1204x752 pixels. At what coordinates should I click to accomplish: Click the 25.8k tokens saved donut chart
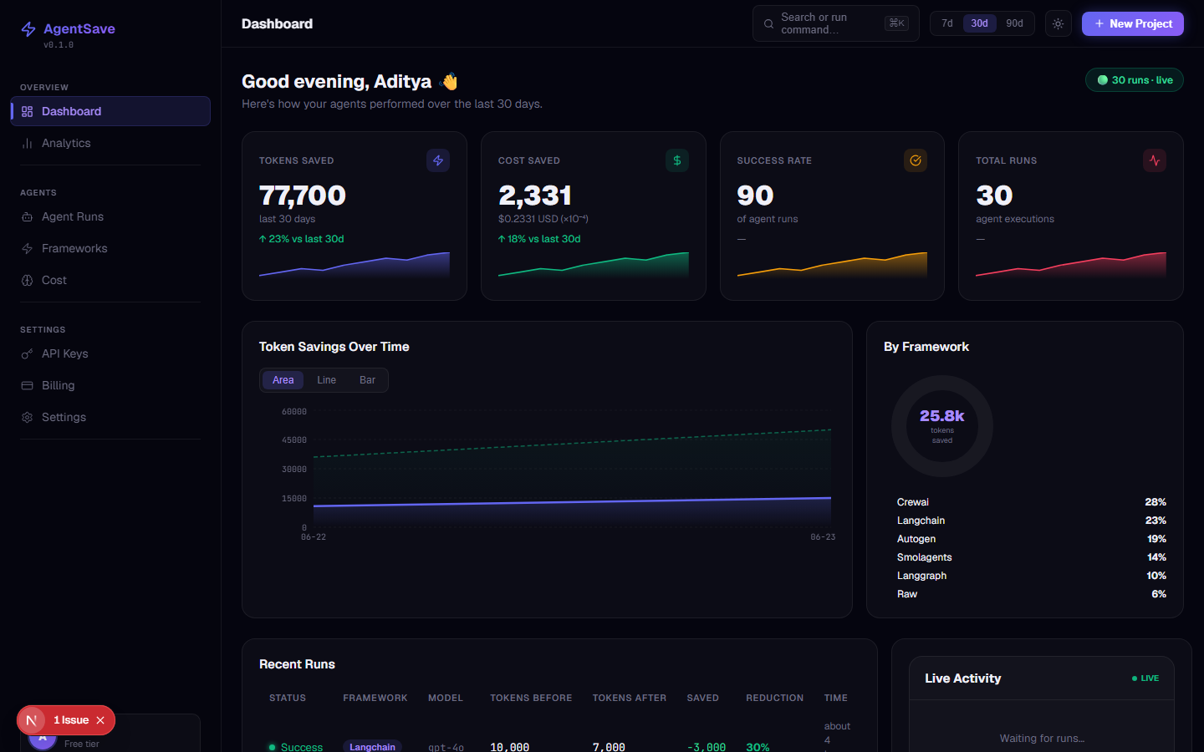[x=942, y=426]
